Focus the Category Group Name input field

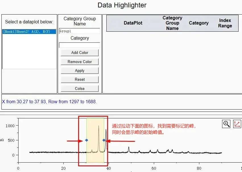pyautogui.click(x=80, y=31)
